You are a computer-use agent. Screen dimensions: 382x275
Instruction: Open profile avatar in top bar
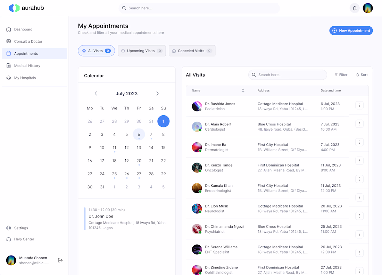368,8
